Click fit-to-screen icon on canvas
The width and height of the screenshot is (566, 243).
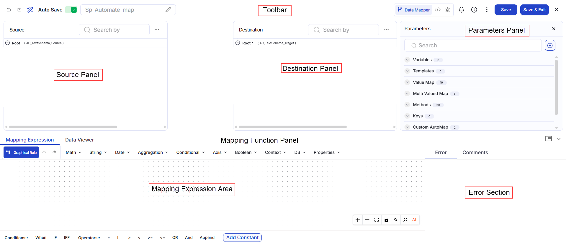coord(377,220)
